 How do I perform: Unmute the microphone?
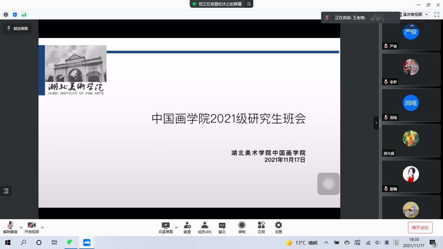[10, 227]
